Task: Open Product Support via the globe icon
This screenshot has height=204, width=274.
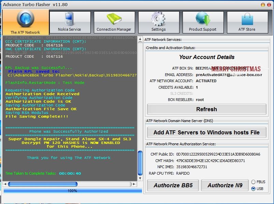Action: pos(203,19)
